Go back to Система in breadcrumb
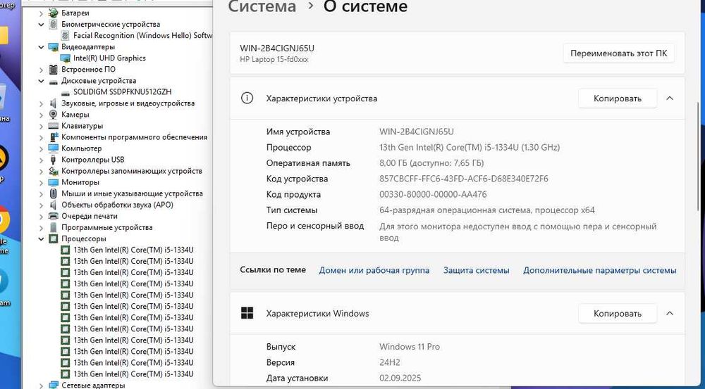The image size is (705, 389). [x=262, y=7]
